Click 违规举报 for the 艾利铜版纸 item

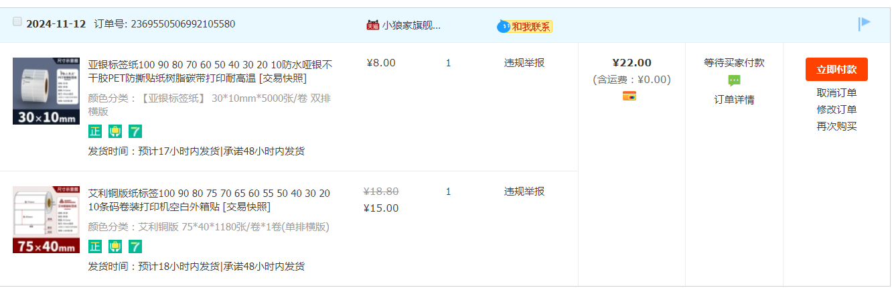[x=524, y=192]
